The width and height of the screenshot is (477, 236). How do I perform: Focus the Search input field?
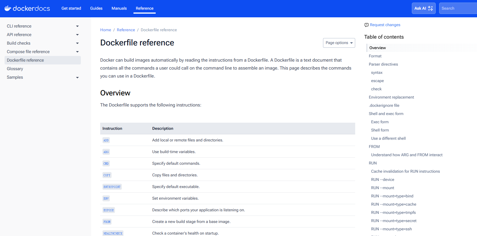click(x=458, y=8)
